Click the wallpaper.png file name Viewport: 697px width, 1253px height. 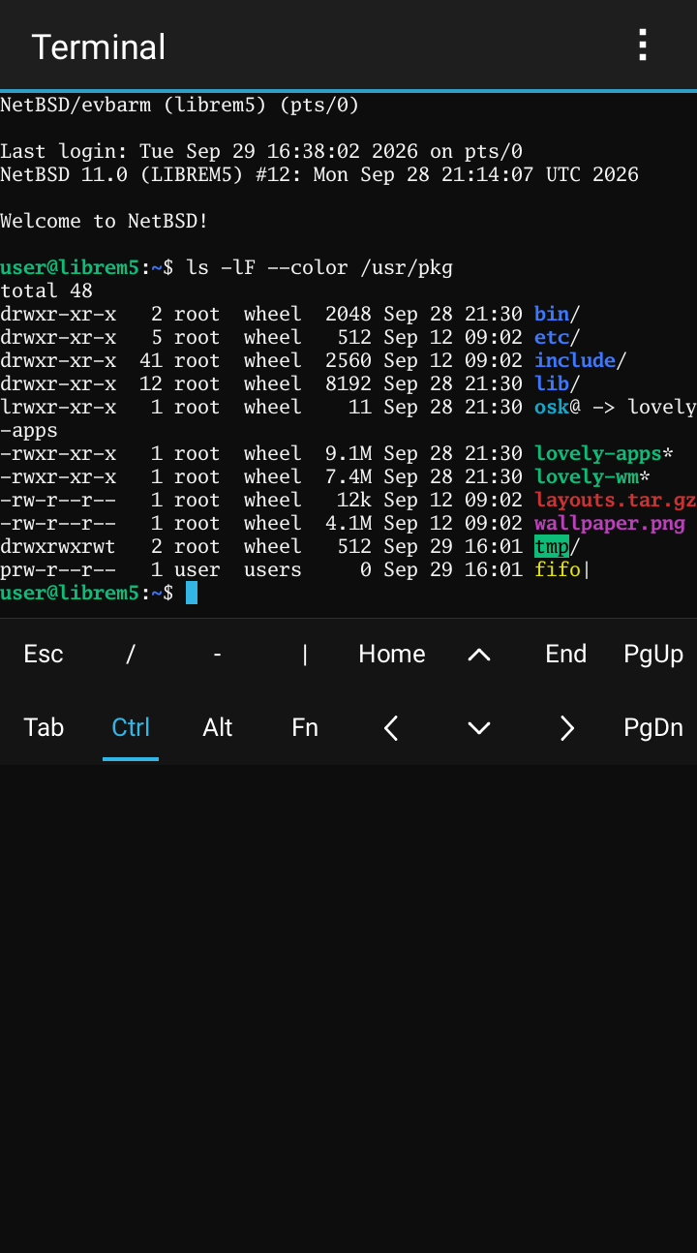[x=610, y=523]
